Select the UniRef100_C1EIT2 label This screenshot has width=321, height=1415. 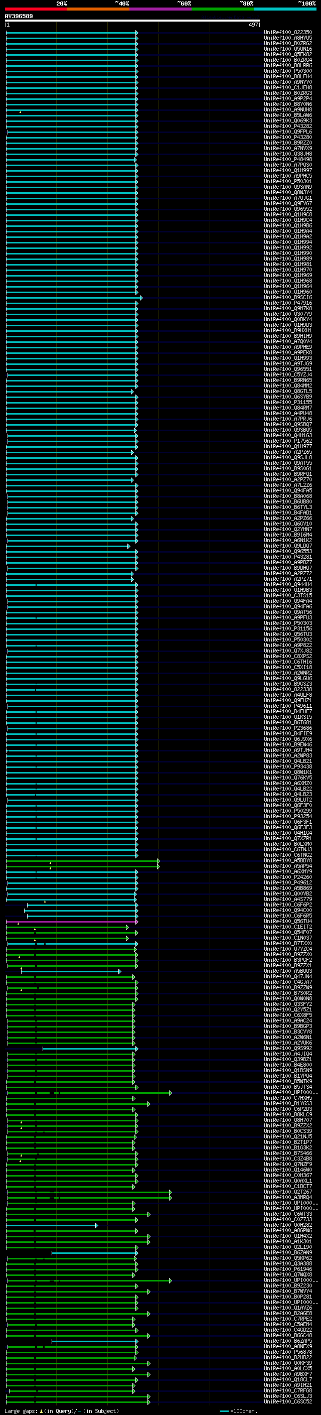(x=288, y=927)
